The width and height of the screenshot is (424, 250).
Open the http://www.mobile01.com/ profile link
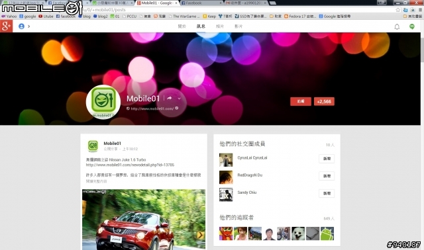point(152,108)
